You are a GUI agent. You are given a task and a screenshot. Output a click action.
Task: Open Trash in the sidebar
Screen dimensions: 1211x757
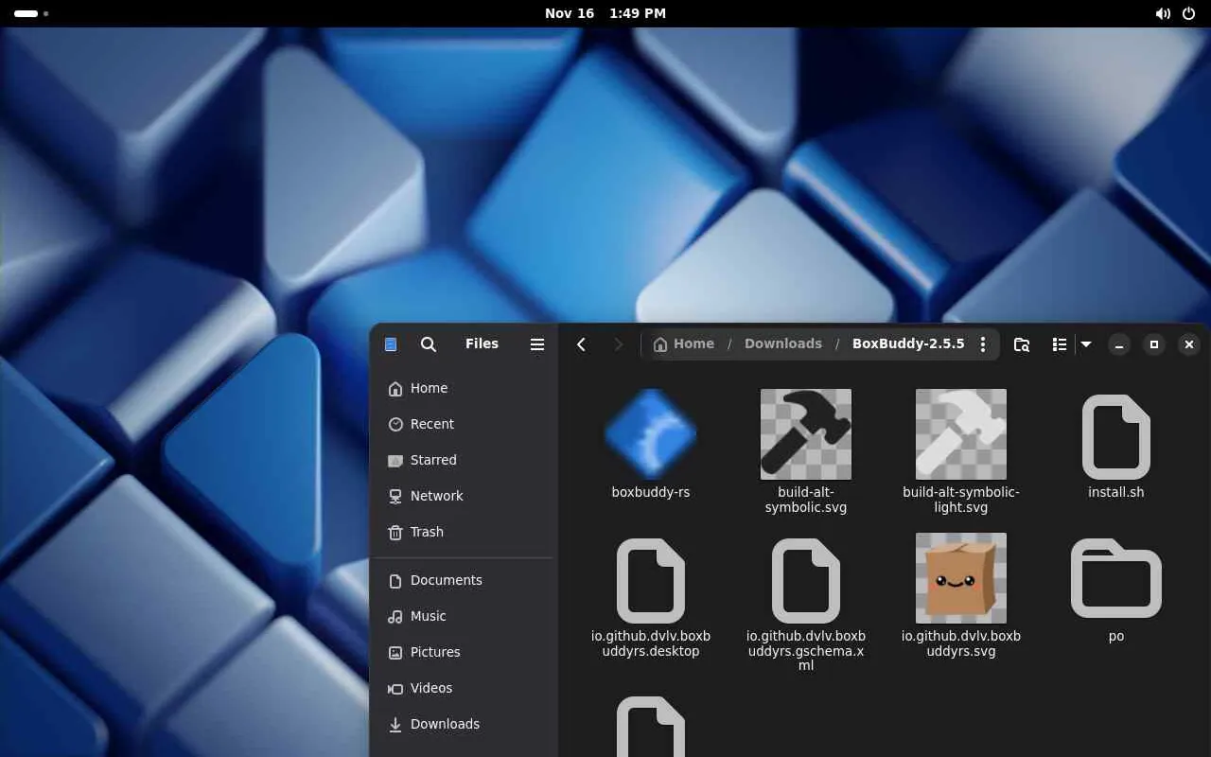[462, 532]
